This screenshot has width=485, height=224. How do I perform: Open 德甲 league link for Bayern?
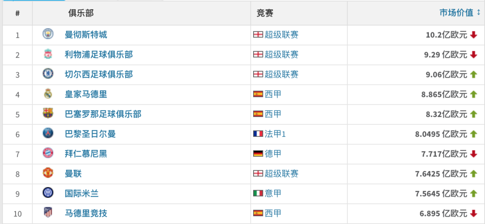click(273, 154)
